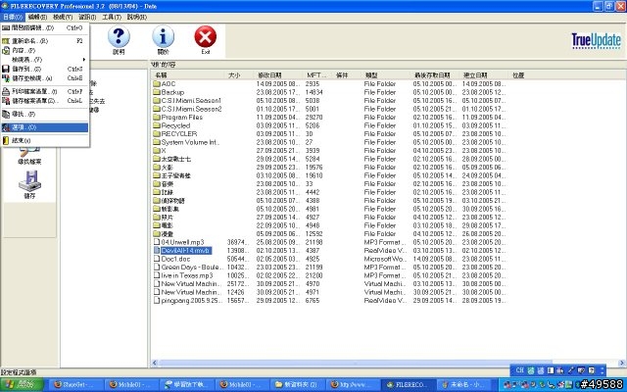Image resolution: width=627 pixels, height=392 pixels.
Task: Select the Green Days - Boule.. file
Action: (190, 268)
